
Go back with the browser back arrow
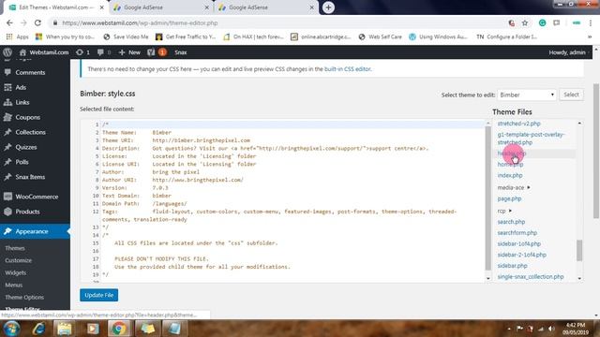click(9, 22)
